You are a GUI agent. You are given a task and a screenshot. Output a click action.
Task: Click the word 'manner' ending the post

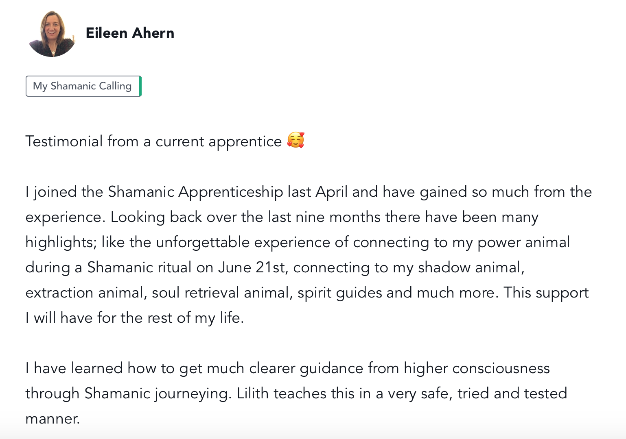pos(52,419)
